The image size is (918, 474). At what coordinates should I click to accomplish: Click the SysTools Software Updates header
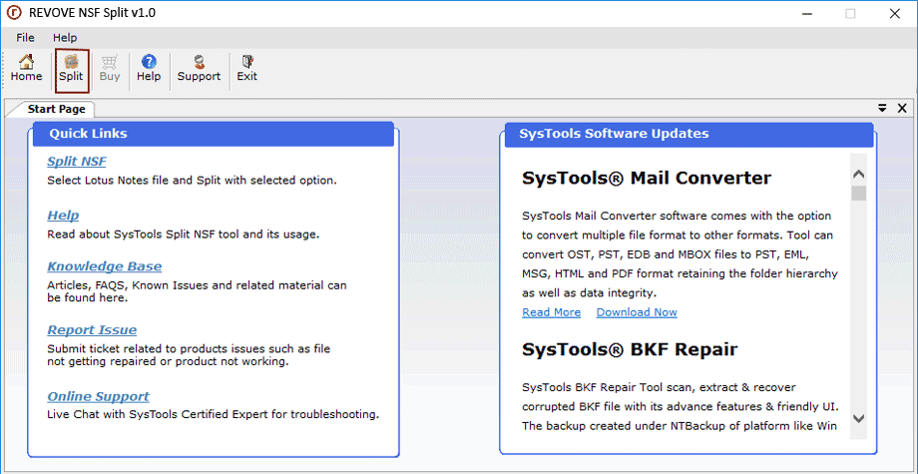tap(688, 134)
